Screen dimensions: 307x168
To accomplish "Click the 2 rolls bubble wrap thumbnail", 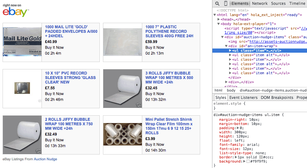I will point(22,135).
